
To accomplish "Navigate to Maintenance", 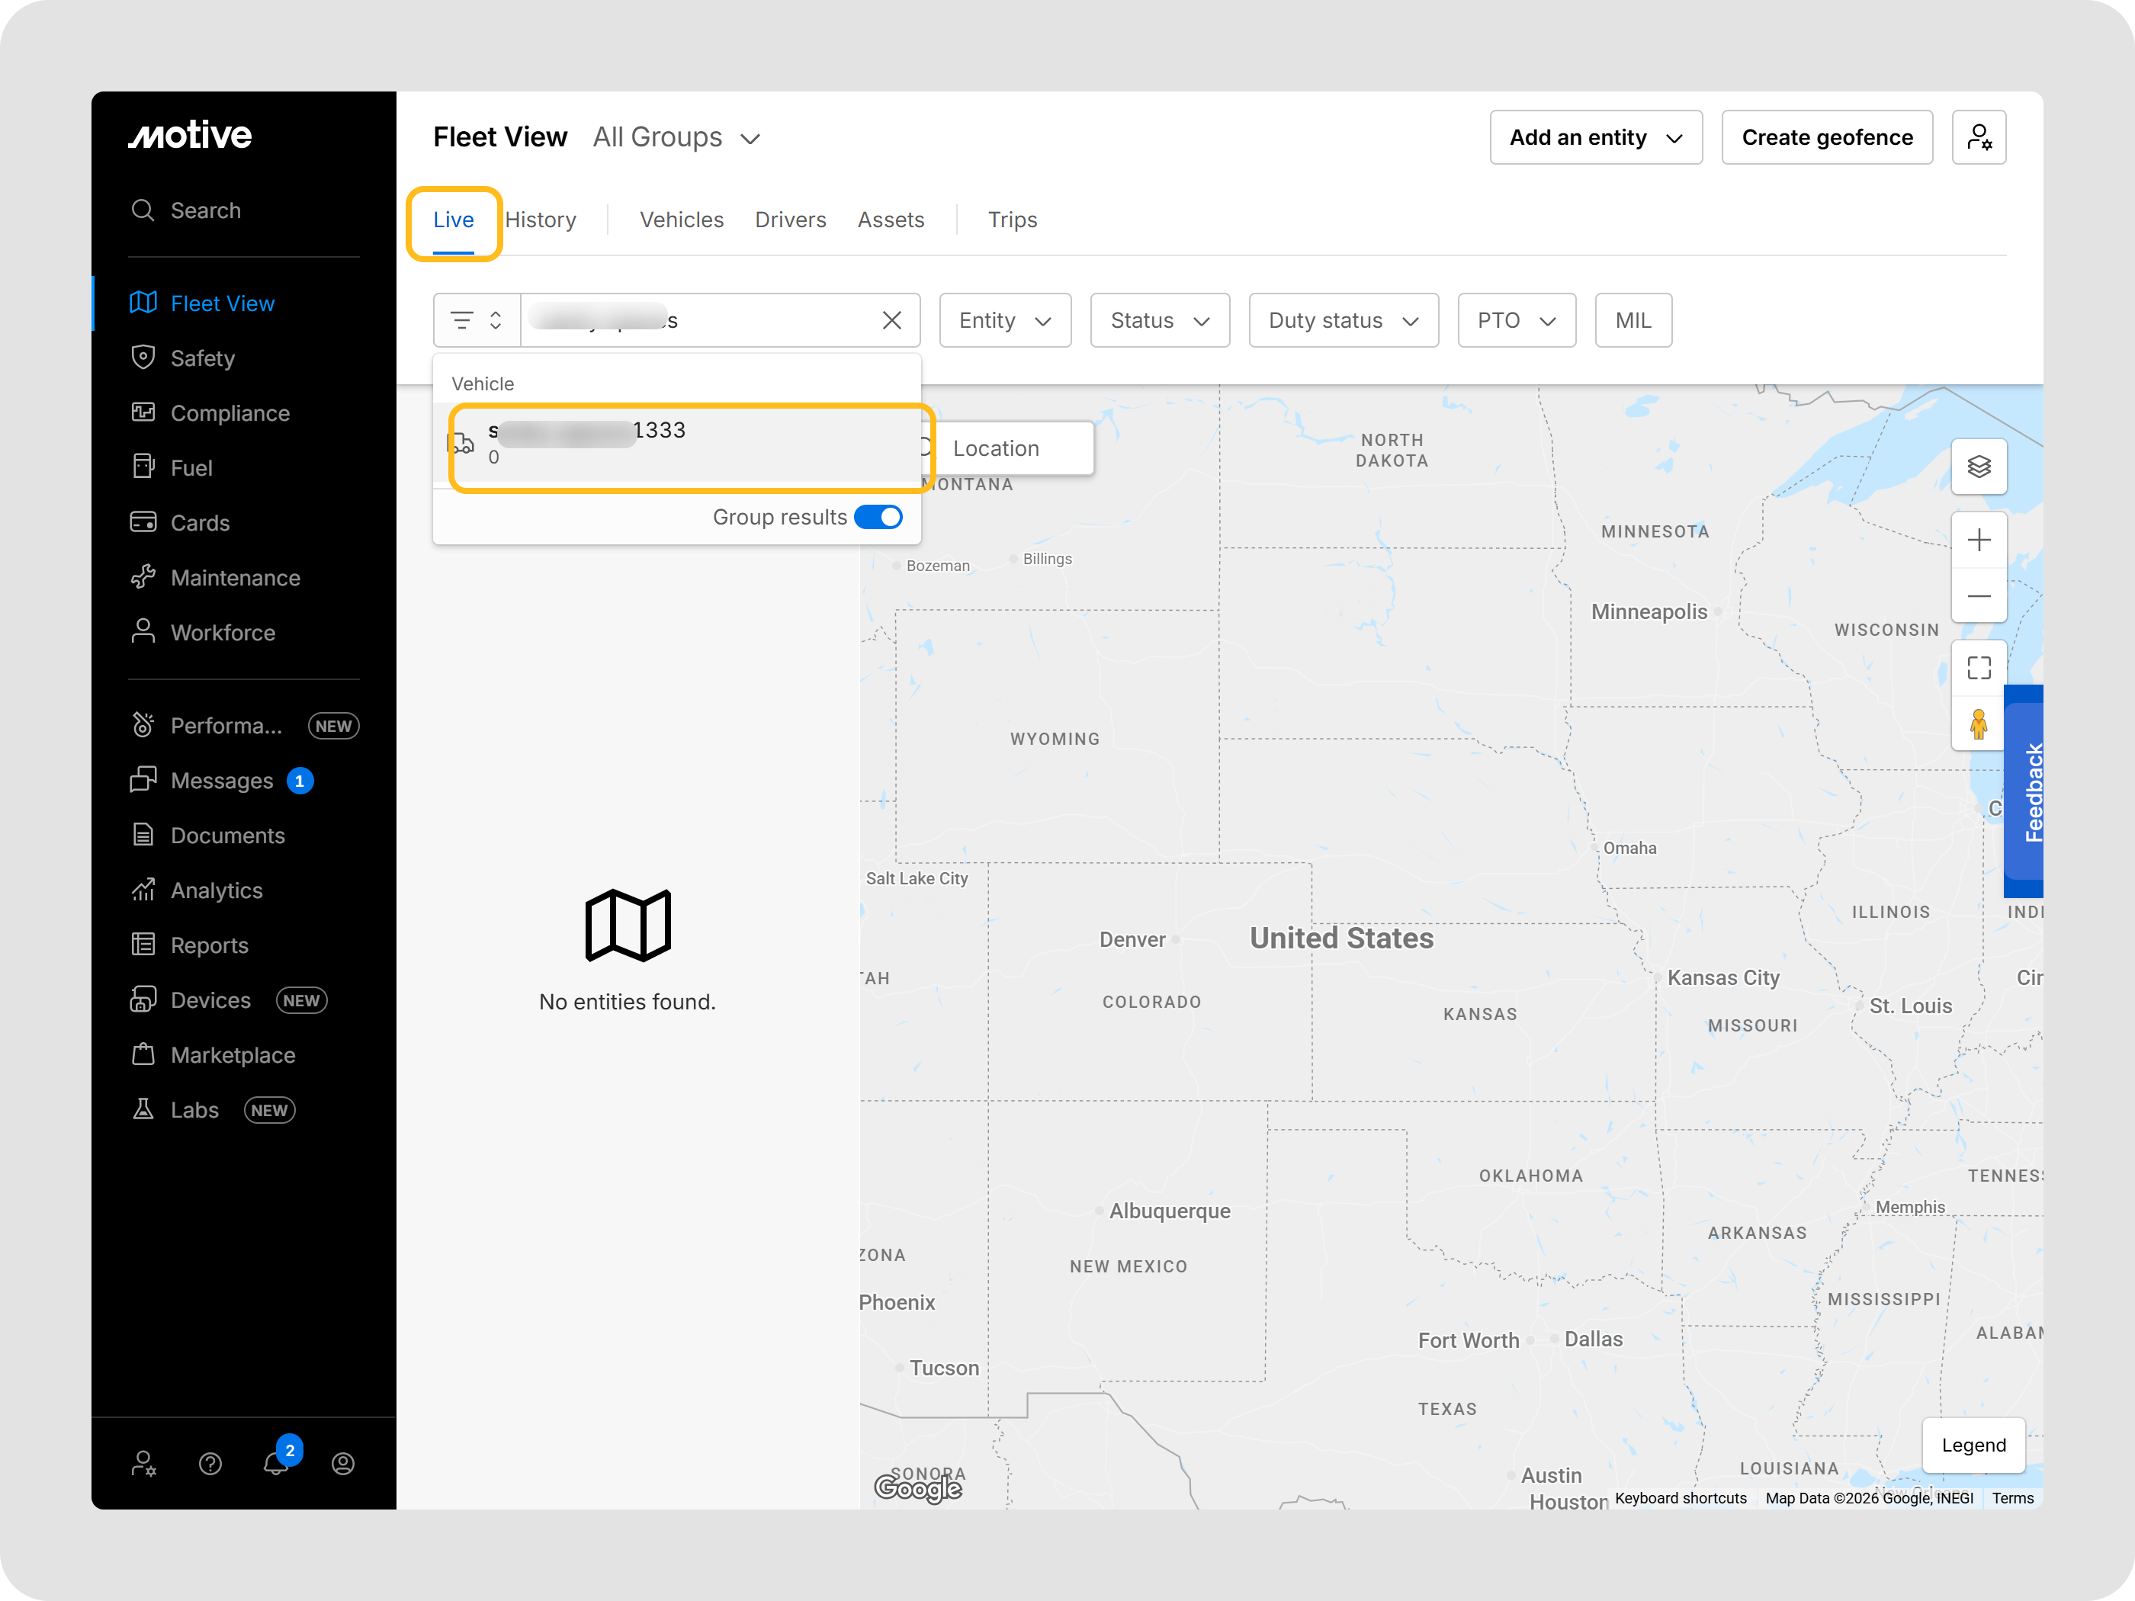I will coord(217,578).
